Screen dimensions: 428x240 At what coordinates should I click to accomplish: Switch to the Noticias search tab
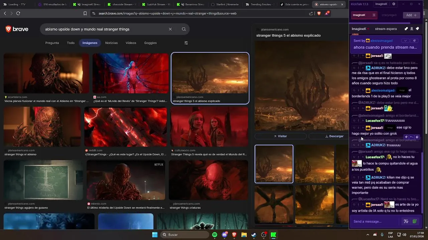point(111,43)
